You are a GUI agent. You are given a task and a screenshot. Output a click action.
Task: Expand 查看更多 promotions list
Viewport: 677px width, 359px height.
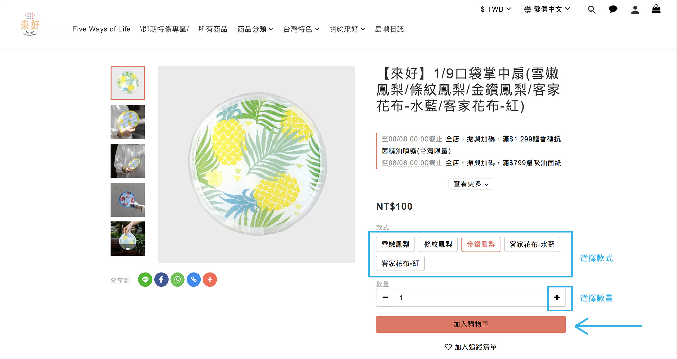click(471, 184)
